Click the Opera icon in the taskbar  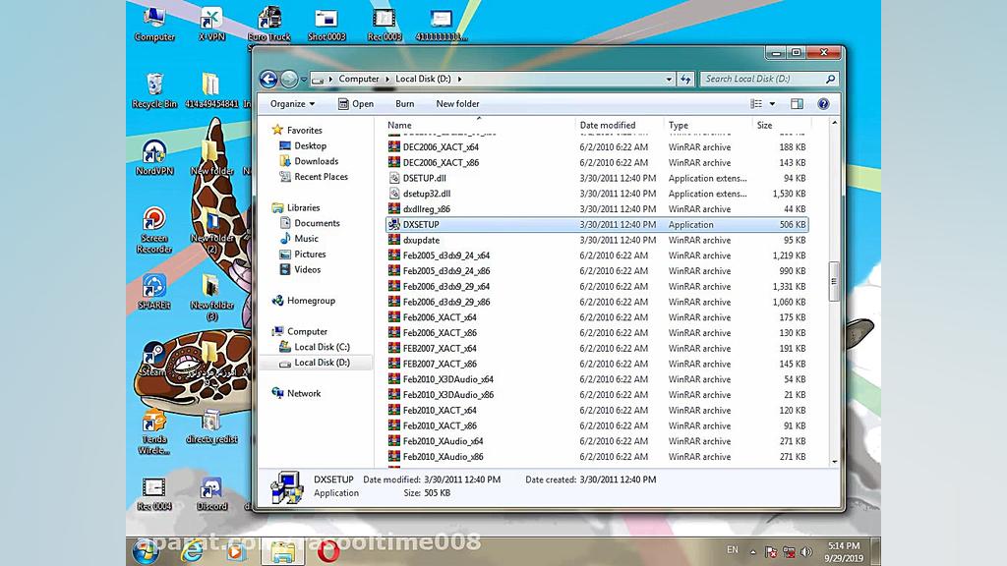click(327, 550)
